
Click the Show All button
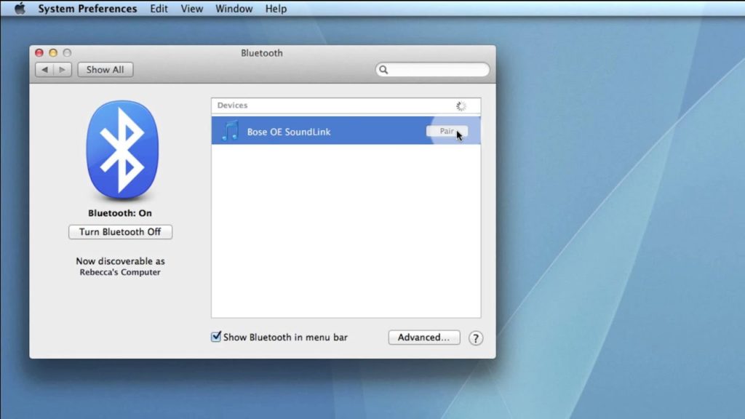point(105,70)
